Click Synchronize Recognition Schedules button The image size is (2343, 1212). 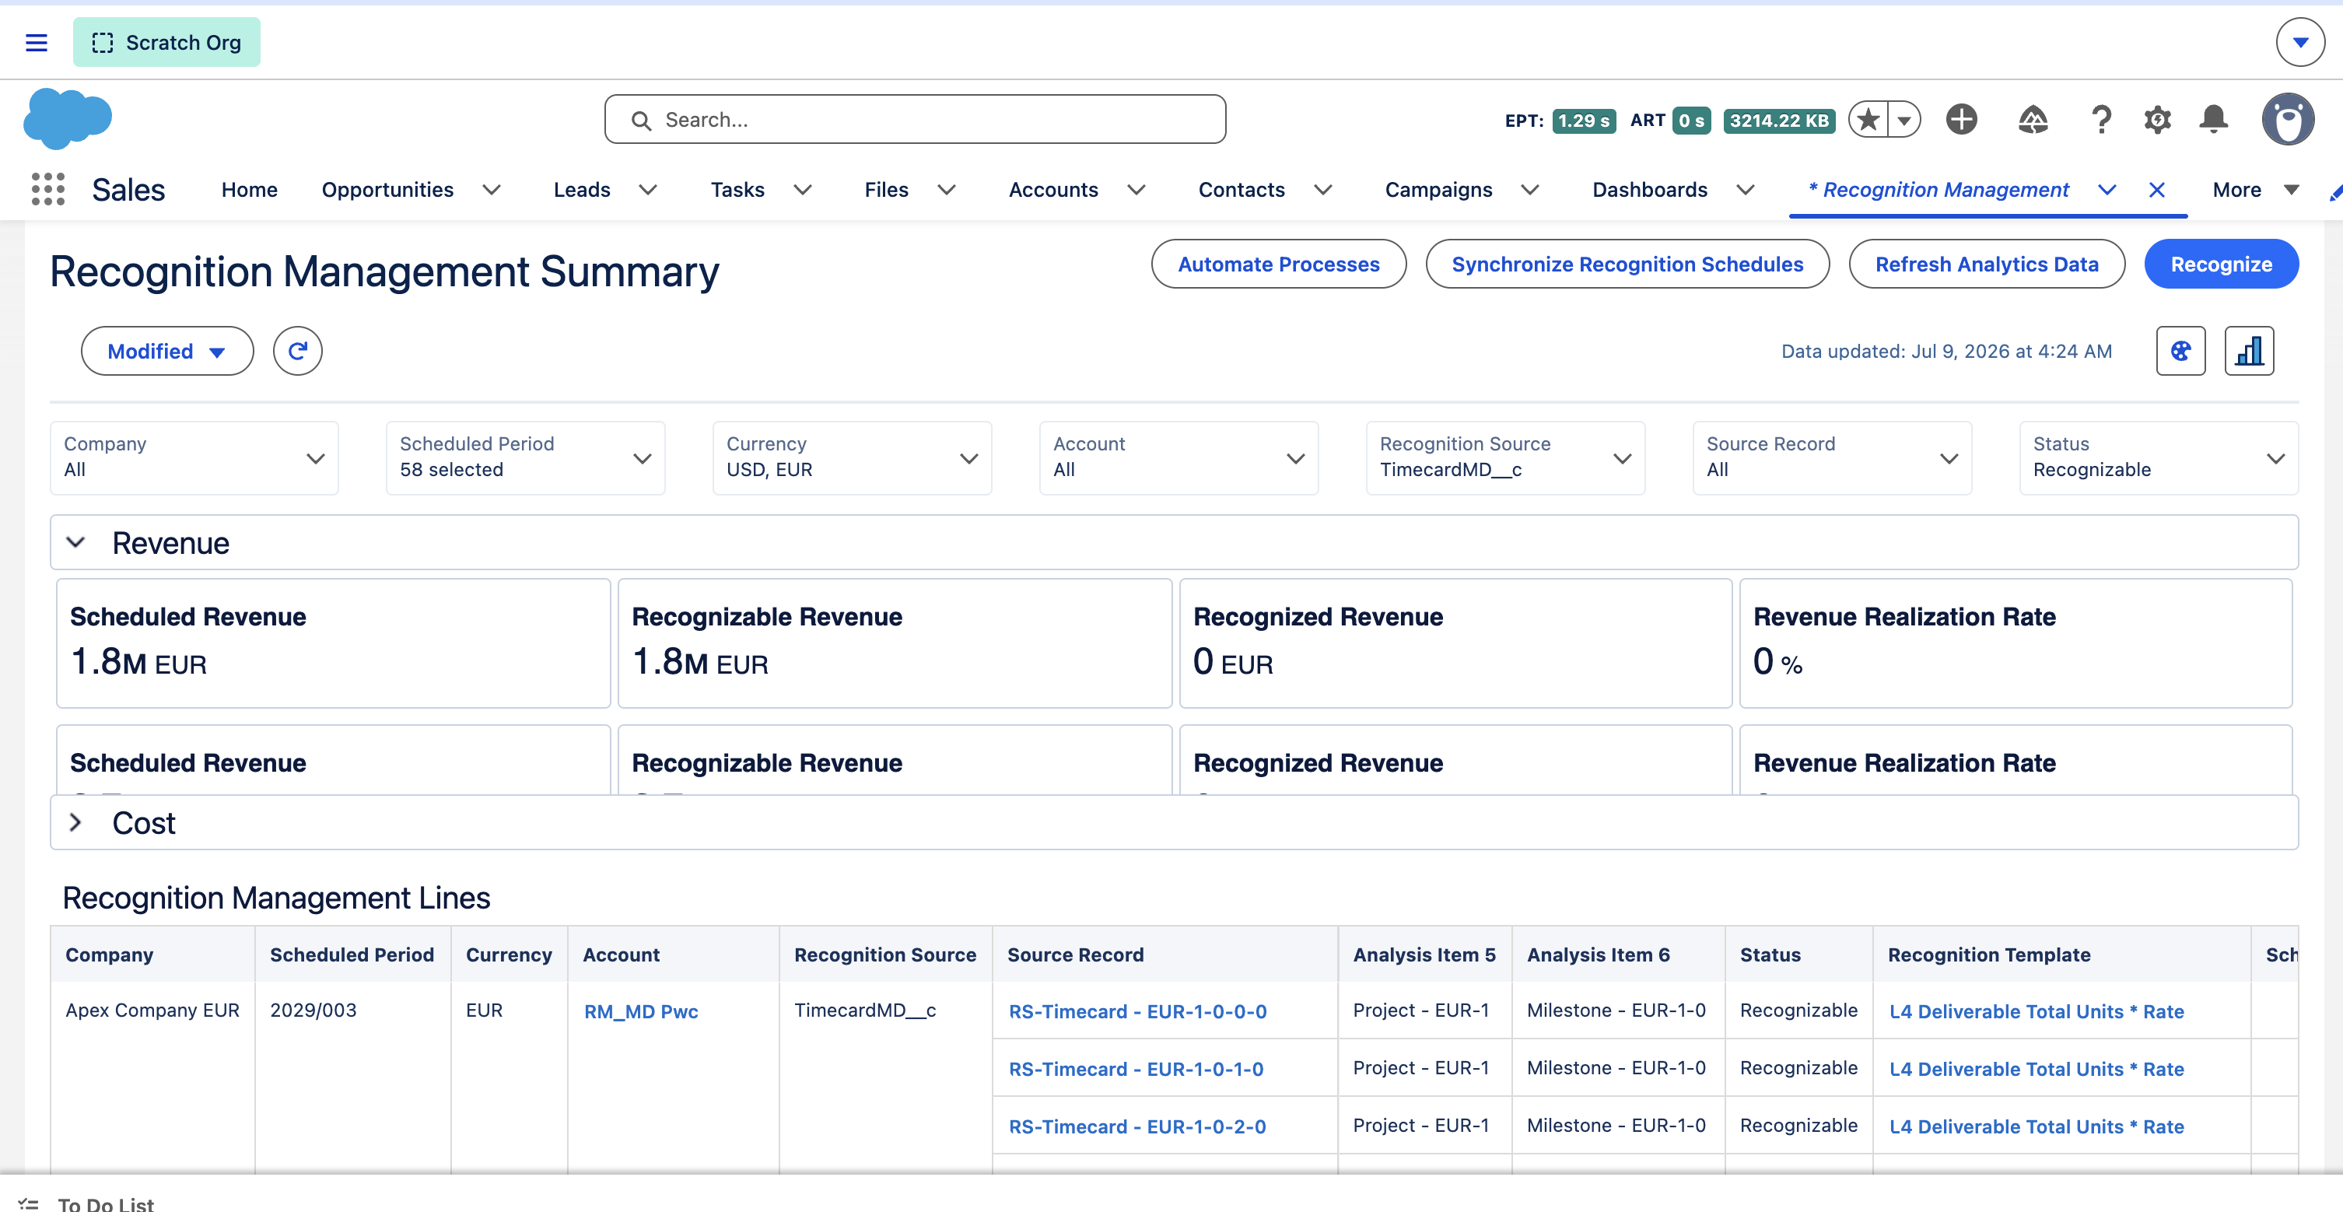click(x=1627, y=264)
